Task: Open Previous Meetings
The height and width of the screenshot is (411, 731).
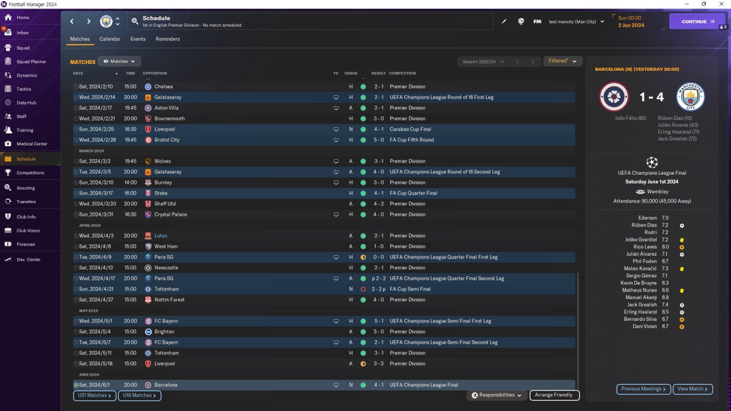Action: click(x=643, y=389)
